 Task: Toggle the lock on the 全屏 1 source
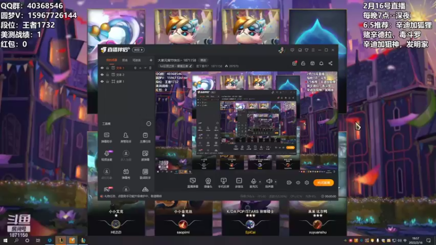click(x=107, y=81)
